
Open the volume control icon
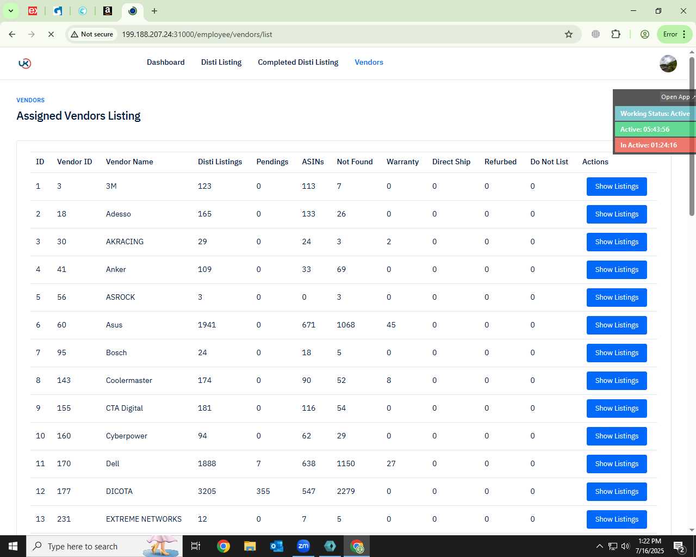tap(625, 546)
